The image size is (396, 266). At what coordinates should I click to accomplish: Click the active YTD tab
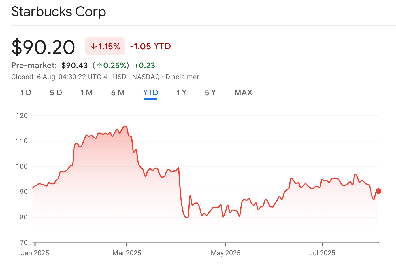point(150,93)
